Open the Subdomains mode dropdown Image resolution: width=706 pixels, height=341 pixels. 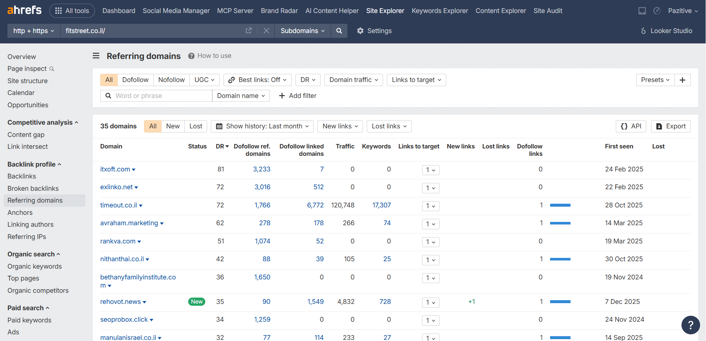point(303,31)
